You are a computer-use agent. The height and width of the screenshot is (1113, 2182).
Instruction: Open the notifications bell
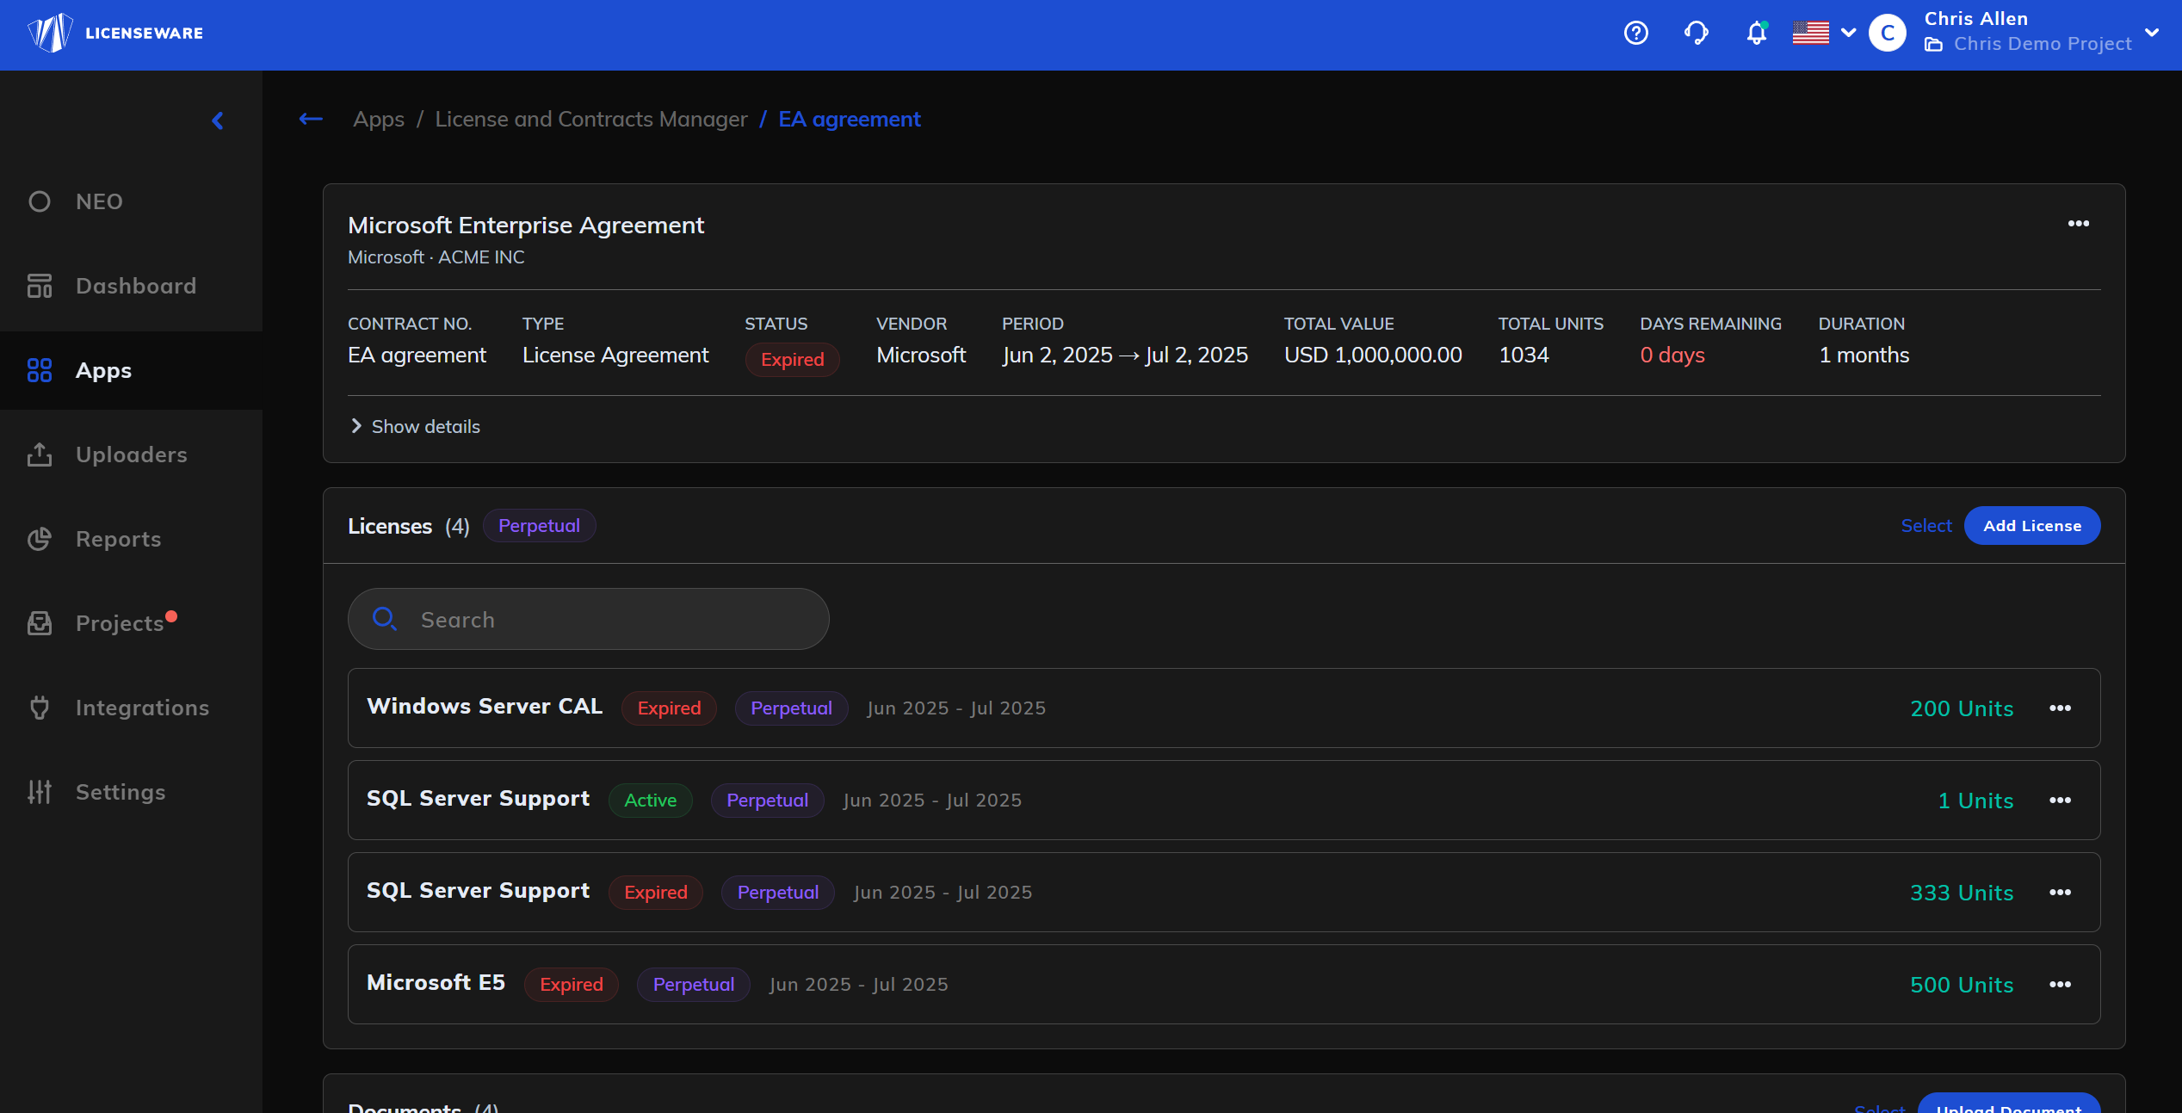point(1756,34)
